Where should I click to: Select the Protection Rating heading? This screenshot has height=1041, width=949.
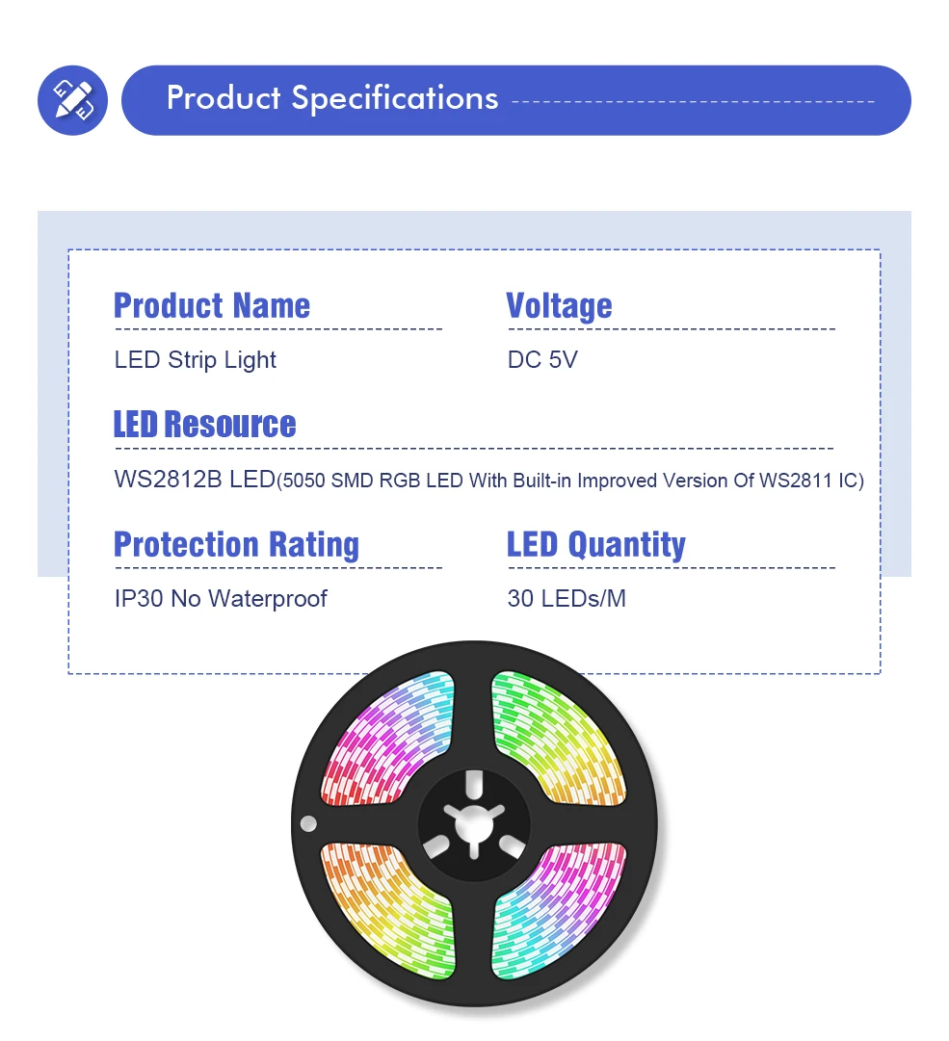pos(236,544)
